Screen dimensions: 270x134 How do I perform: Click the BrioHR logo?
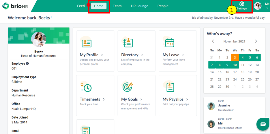[x=15, y=6]
